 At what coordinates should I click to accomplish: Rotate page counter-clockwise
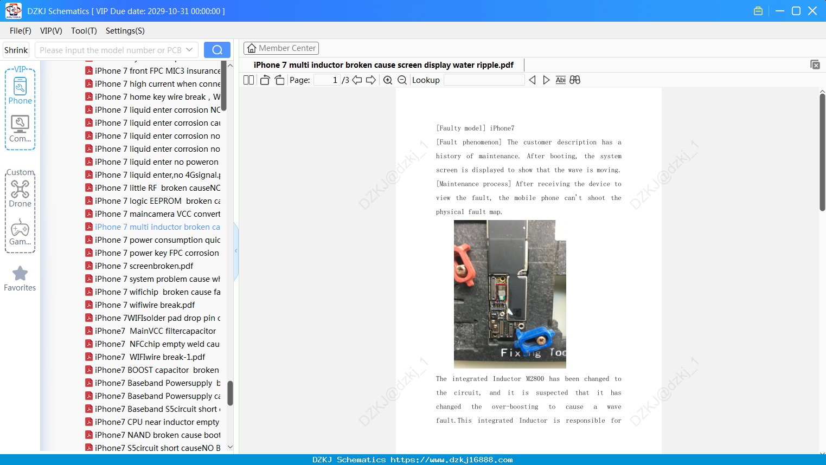[265, 80]
